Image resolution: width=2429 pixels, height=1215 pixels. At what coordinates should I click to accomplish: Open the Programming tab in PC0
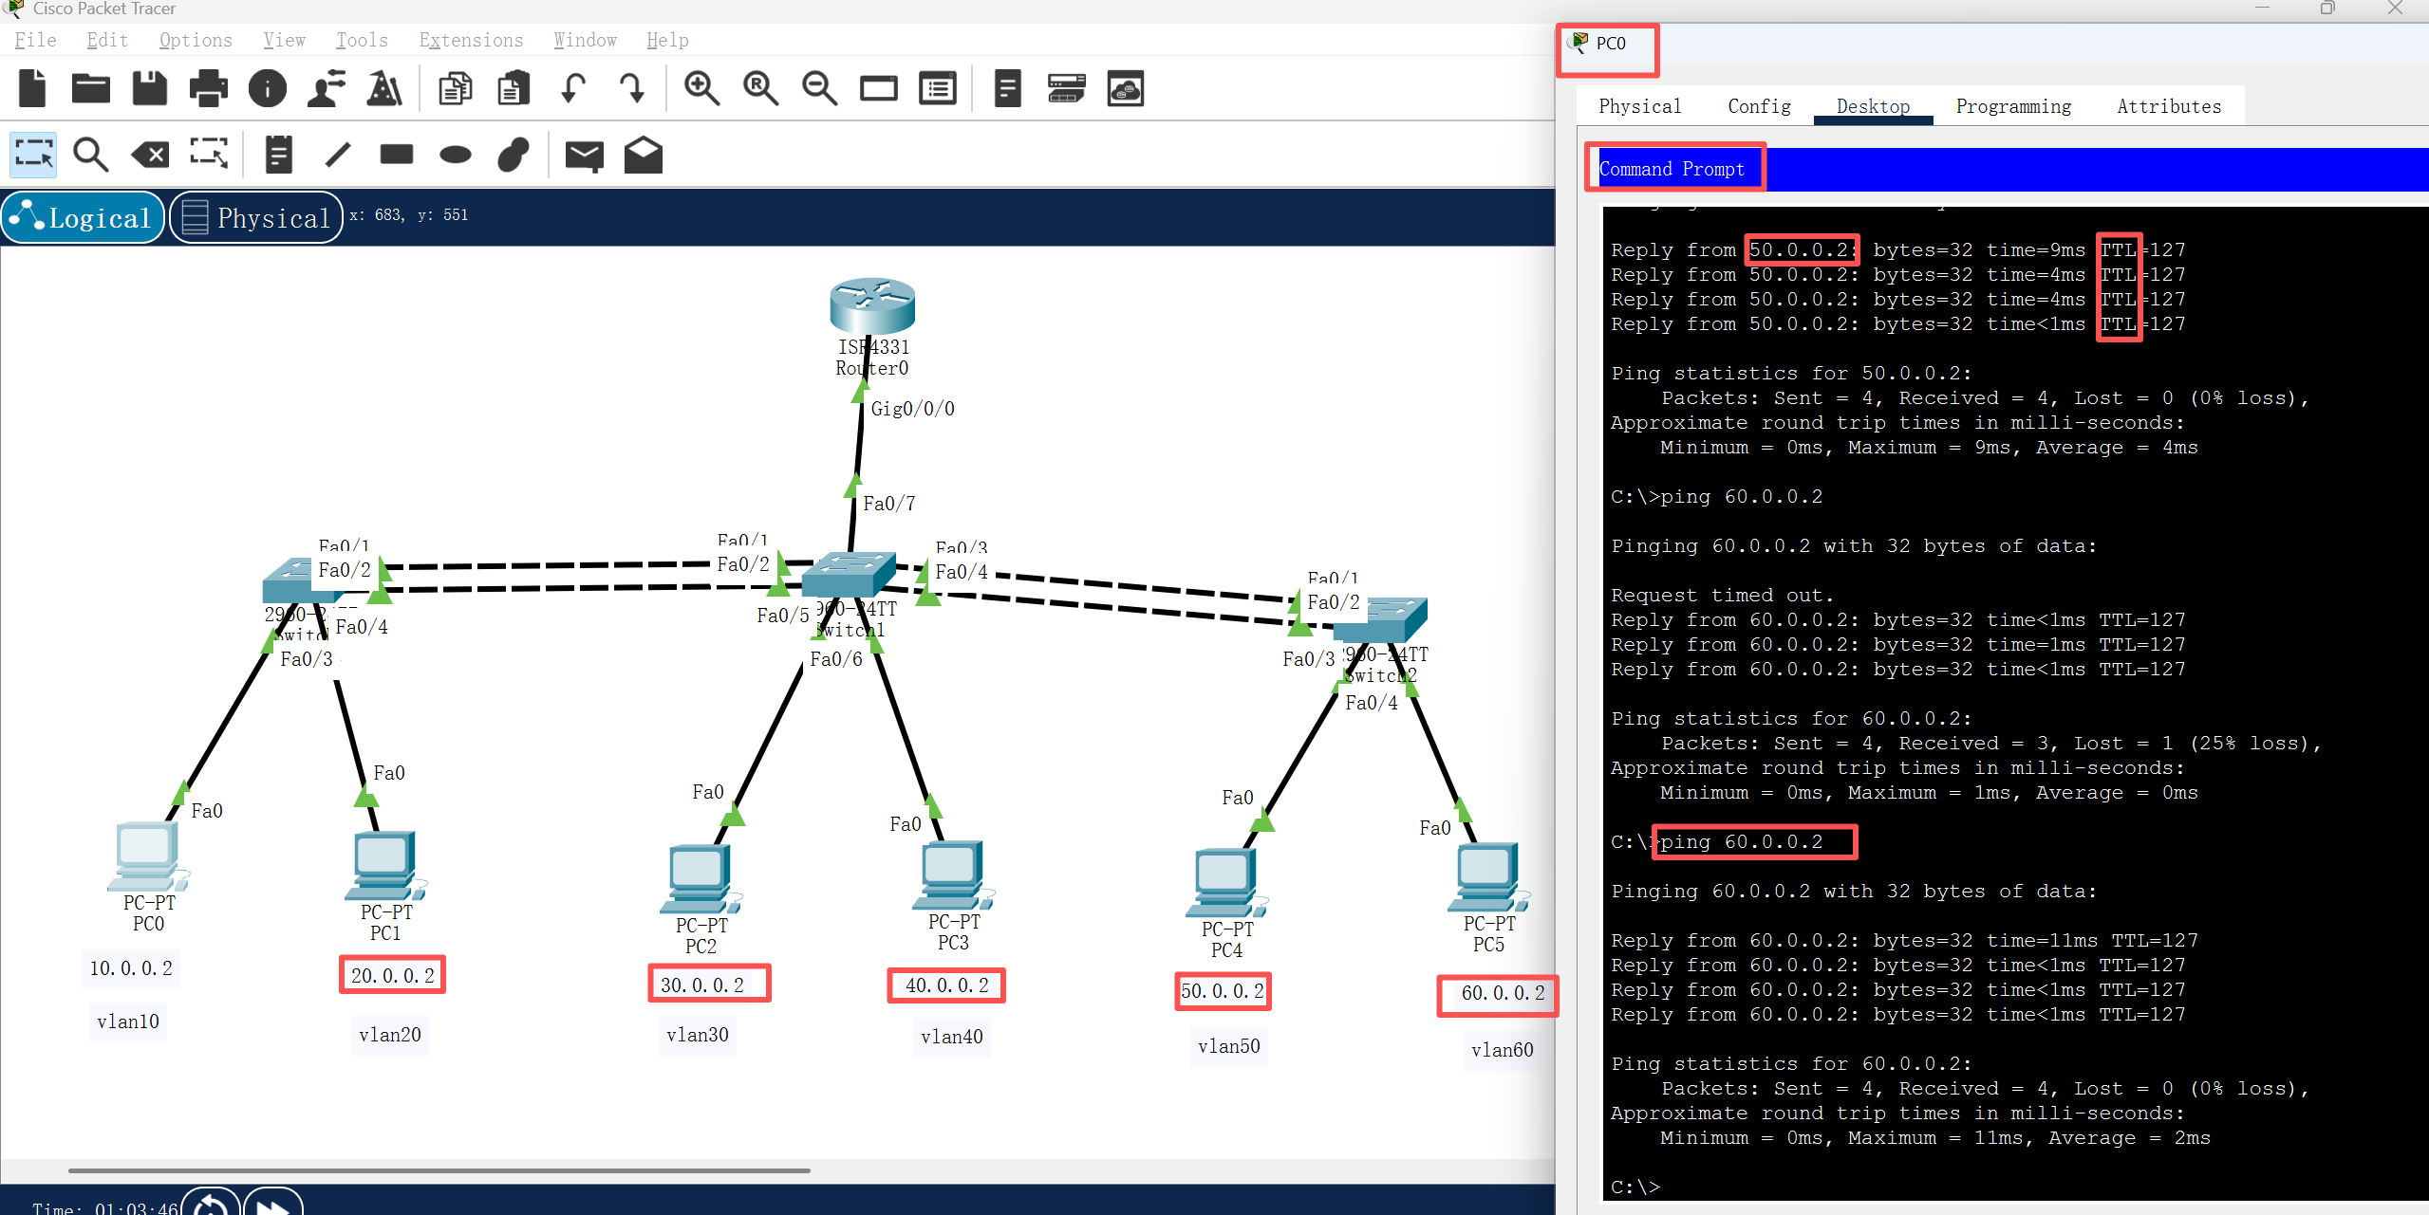[x=2013, y=106]
